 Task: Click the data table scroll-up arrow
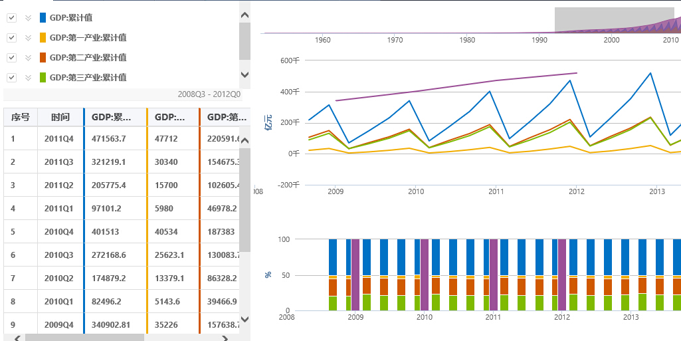(x=244, y=140)
